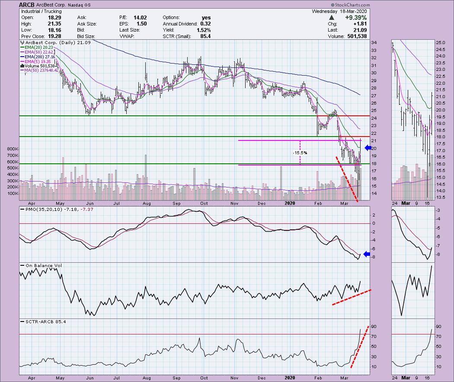
Task: Select the P/E value 14.02
Action: pyautogui.click(x=140, y=18)
